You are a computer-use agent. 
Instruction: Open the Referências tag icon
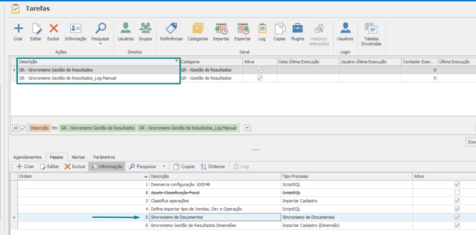pos(171,29)
